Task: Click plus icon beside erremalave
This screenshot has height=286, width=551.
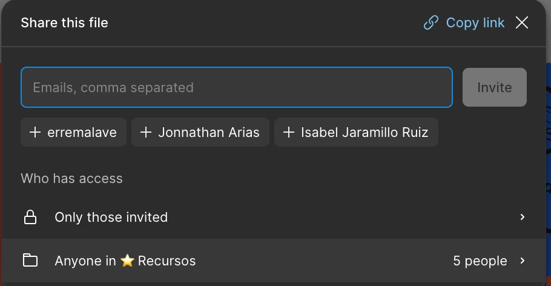Action: pos(35,132)
